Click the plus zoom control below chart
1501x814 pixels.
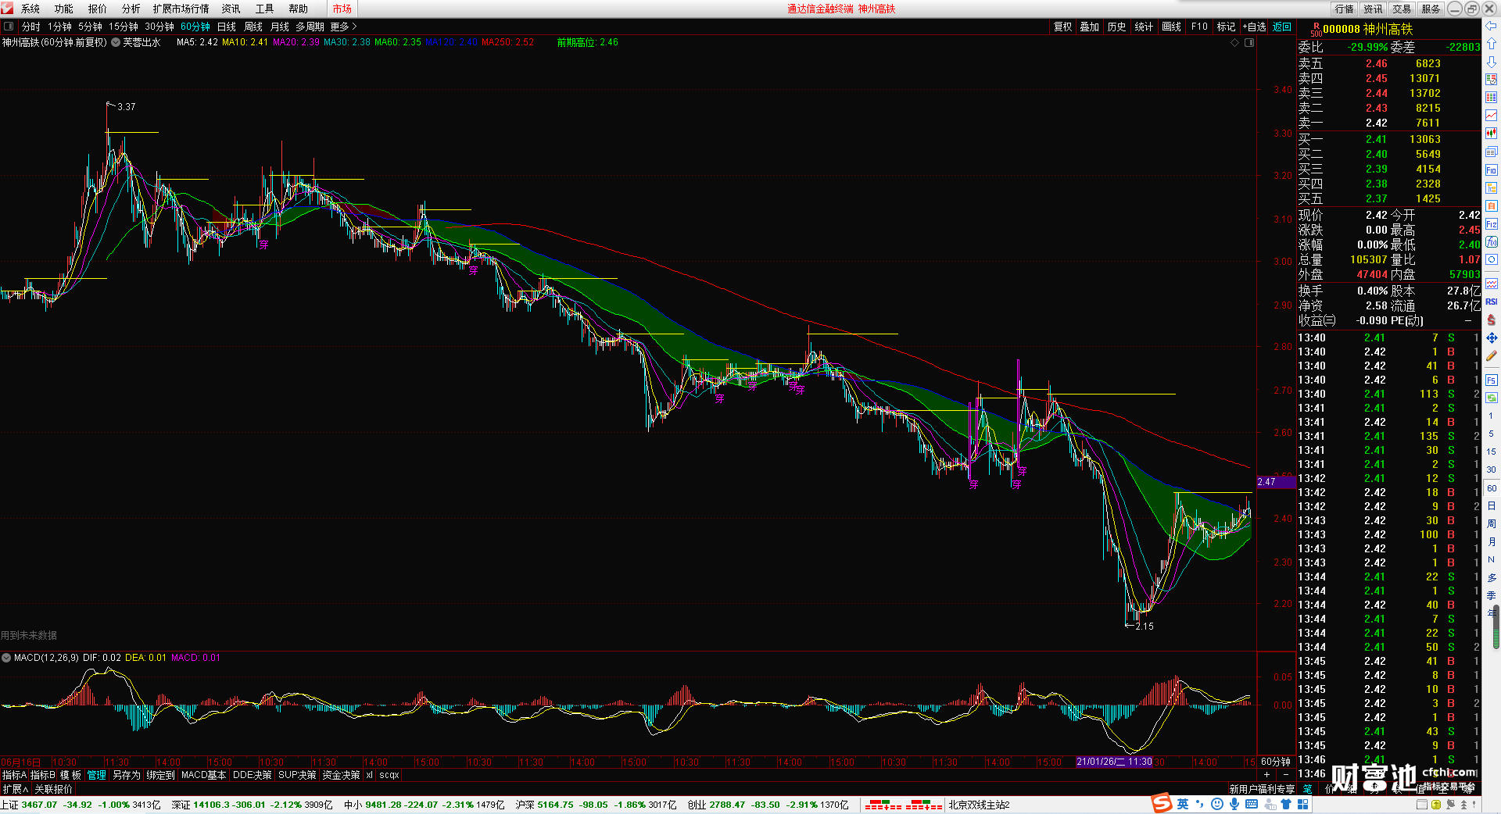[1267, 775]
